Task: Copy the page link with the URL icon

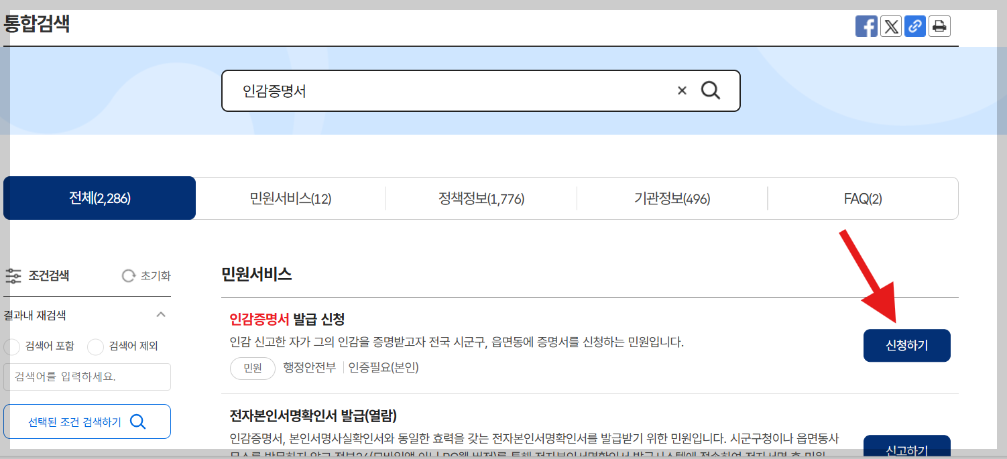Action: (915, 26)
